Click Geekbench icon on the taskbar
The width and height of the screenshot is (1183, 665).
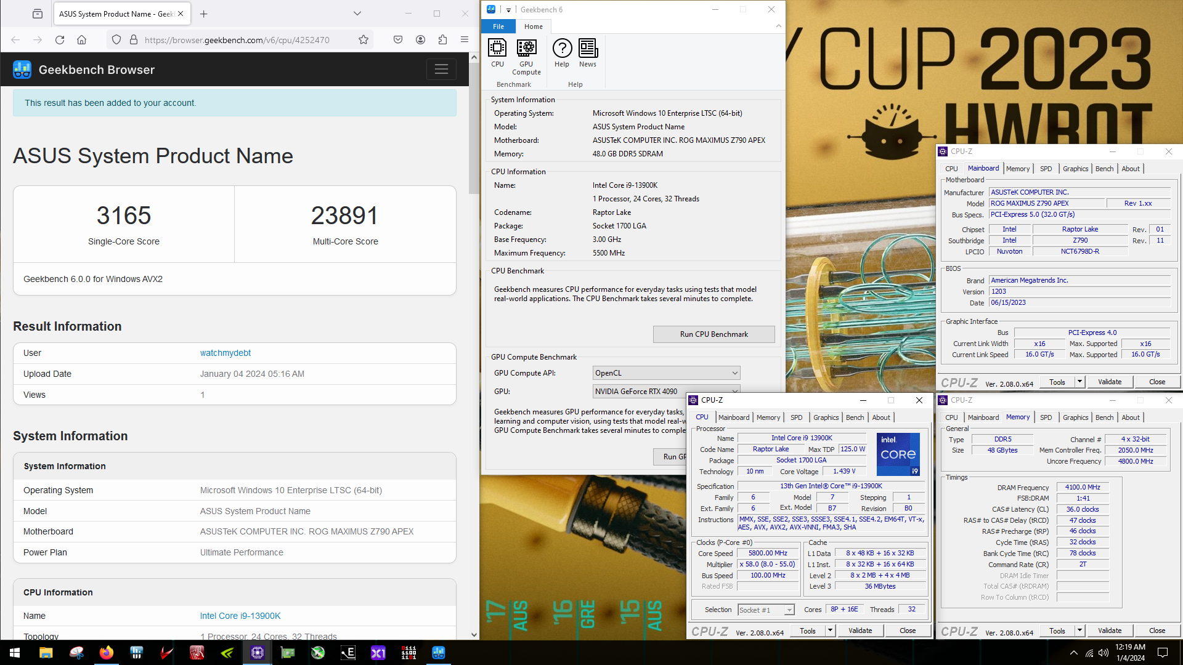click(x=439, y=653)
